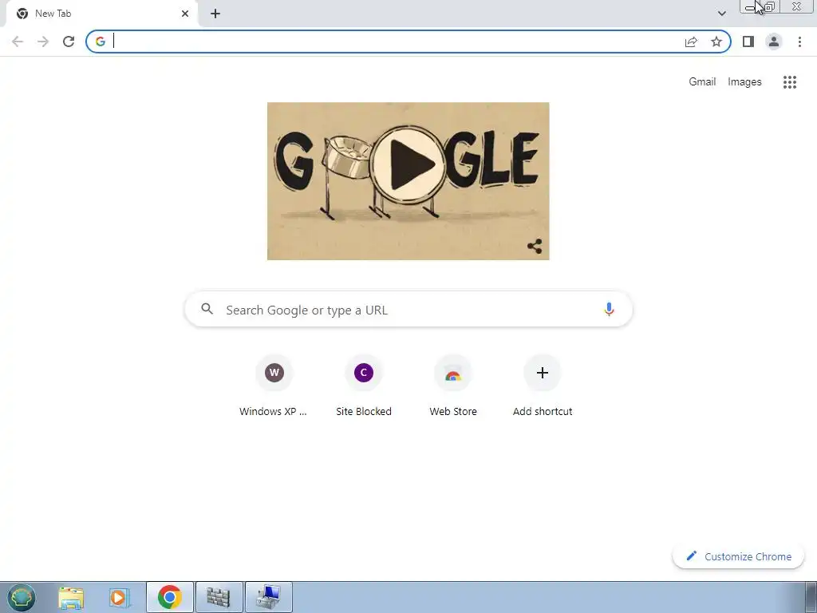
Task: Open the Google apps grid
Action: pos(790,82)
